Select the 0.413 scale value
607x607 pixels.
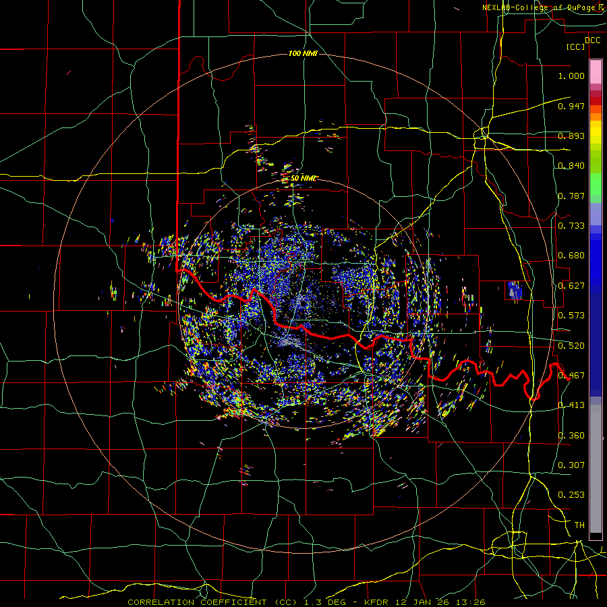tap(571, 405)
